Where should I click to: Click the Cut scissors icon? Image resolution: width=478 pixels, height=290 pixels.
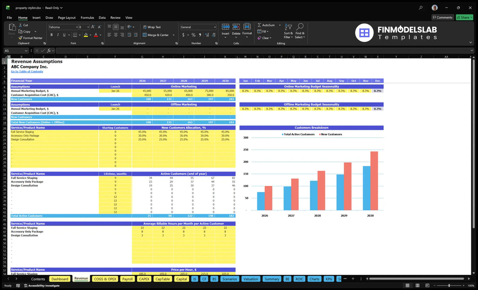click(x=21, y=25)
